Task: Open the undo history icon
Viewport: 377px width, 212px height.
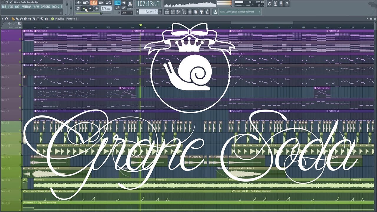Action: 269,4
